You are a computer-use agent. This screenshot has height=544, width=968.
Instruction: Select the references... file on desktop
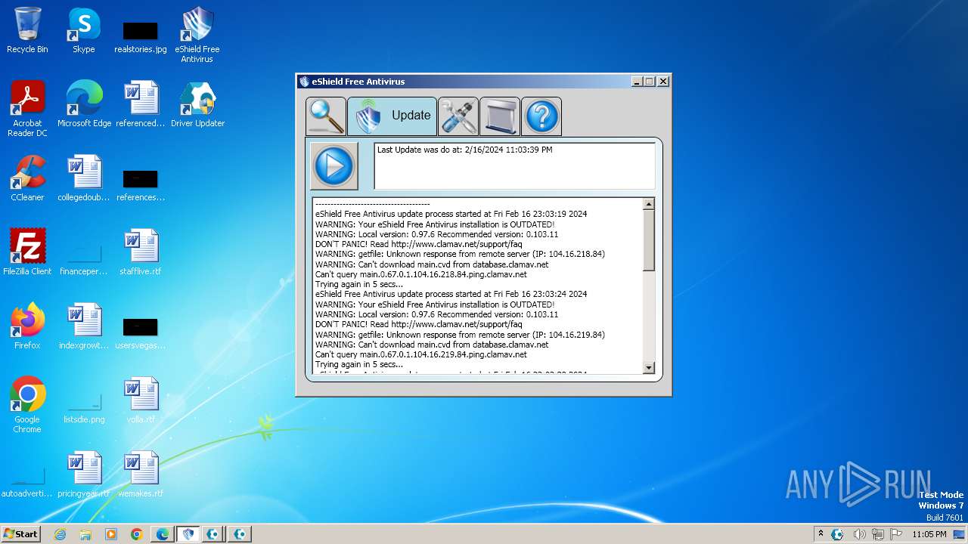[141, 184]
